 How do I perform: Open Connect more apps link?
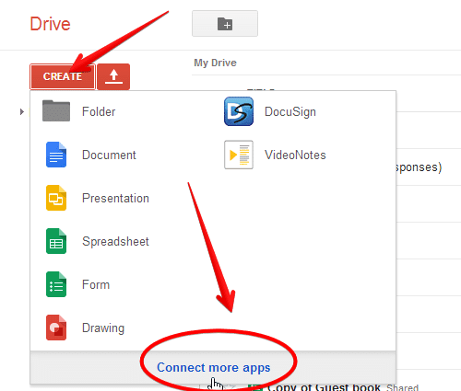pos(213,367)
